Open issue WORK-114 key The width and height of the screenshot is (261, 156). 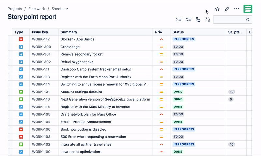(41, 84)
